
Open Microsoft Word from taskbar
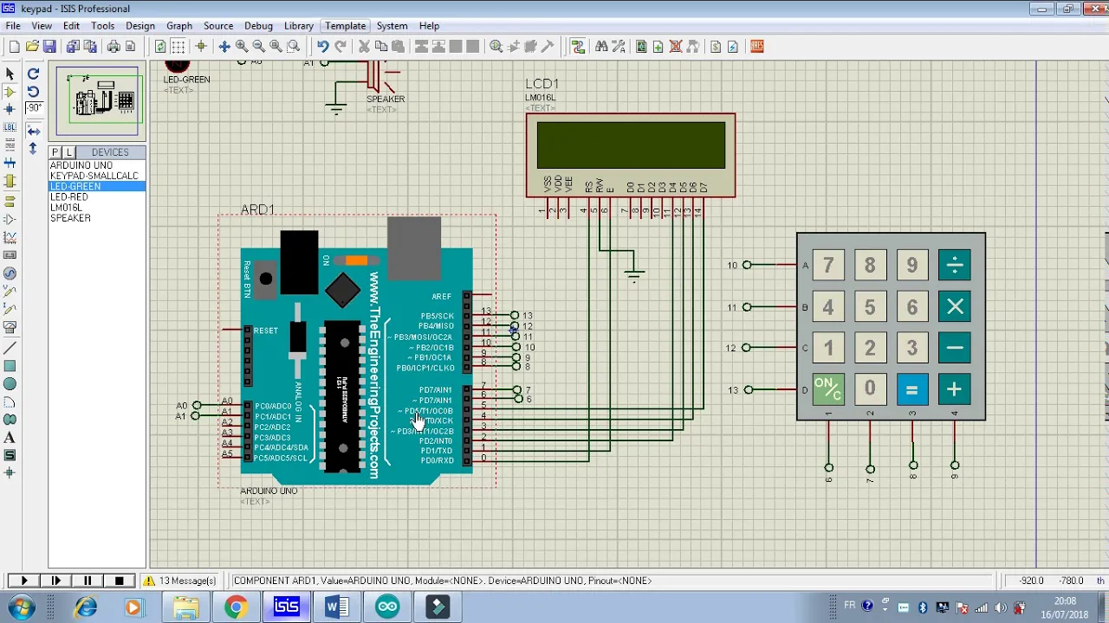(x=336, y=607)
